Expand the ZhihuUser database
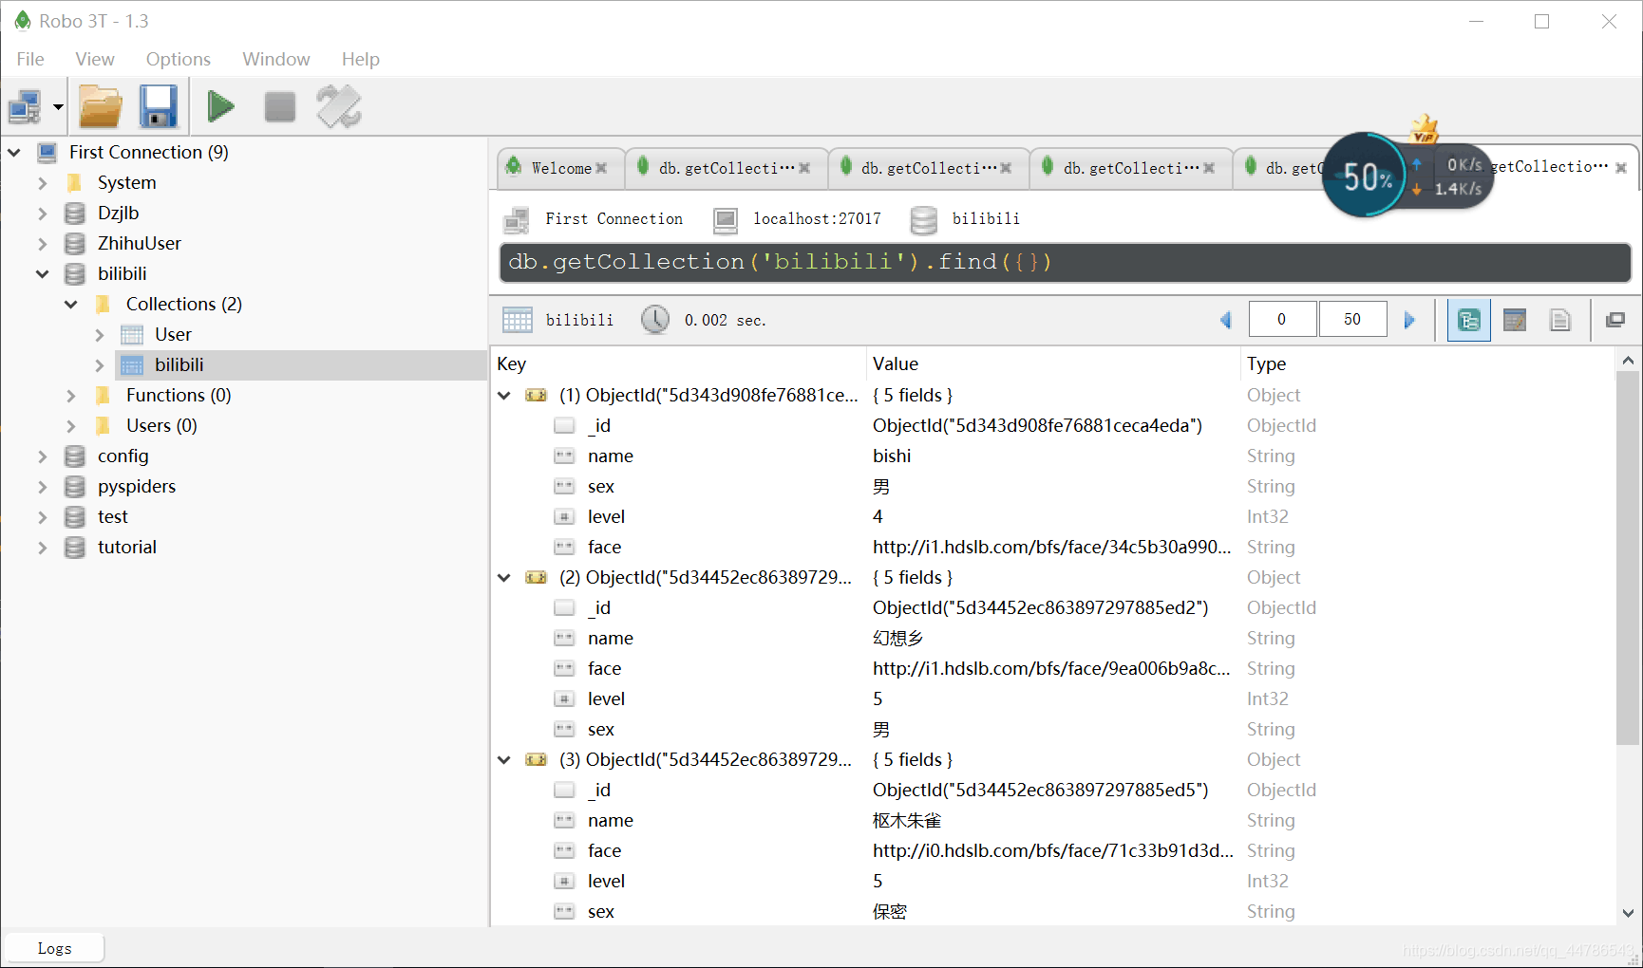Viewport: 1643px width, 968px height. pos(43,243)
